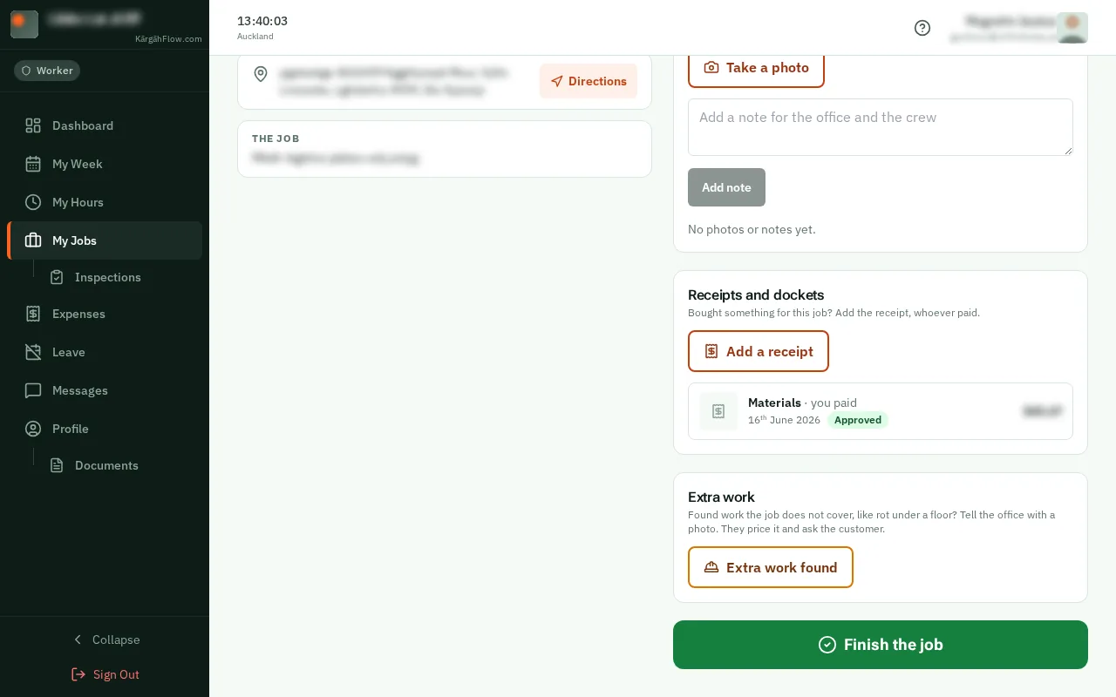
Task: Get Directions to the job address
Action: (589, 81)
